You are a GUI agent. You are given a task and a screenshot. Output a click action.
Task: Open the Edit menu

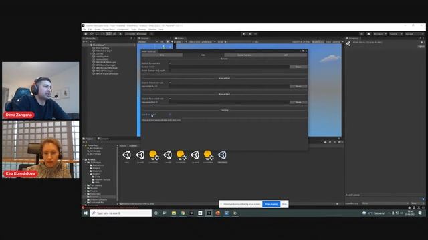tap(90, 29)
